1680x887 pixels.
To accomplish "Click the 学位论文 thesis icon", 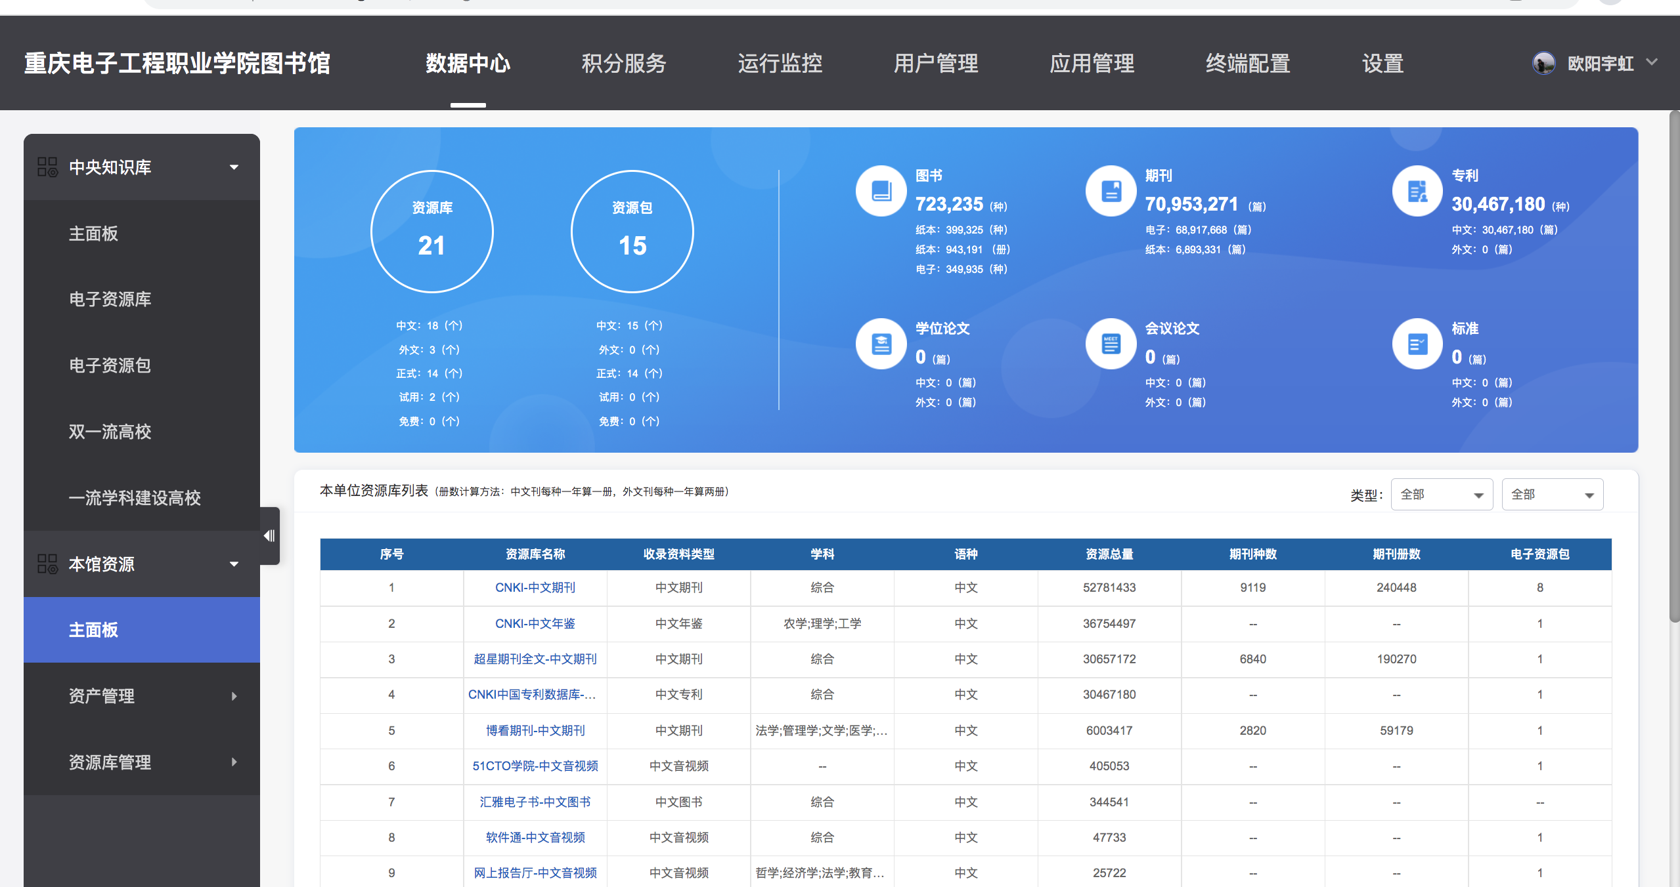I will point(881,344).
